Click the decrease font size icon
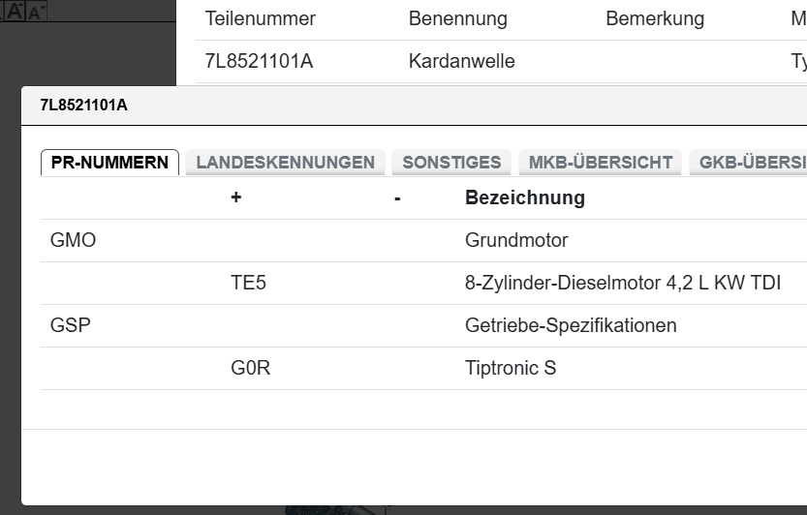The height and width of the screenshot is (515, 807). 36,13
